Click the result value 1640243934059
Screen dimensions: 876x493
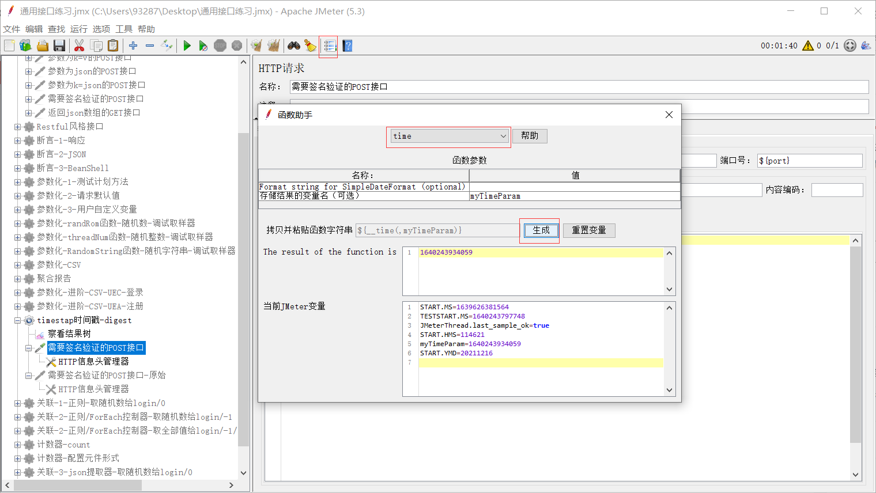(x=446, y=252)
